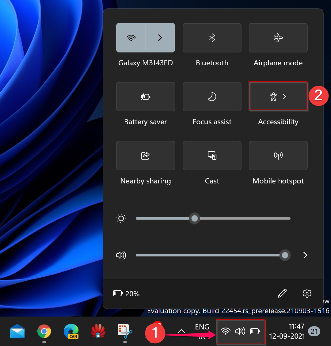The height and width of the screenshot is (346, 331).
Task: Turn on Bluetooth tile
Action: pyautogui.click(x=212, y=38)
